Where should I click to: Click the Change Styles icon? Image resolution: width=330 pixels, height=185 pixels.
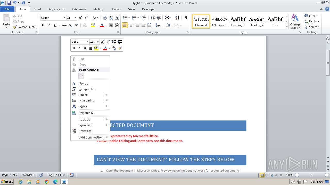point(295,21)
